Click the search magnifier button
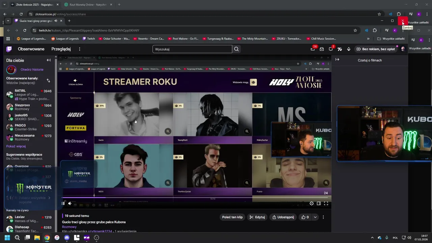The height and width of the screenshot is (243, 432). pyautogui.click(x=237, y=49)
